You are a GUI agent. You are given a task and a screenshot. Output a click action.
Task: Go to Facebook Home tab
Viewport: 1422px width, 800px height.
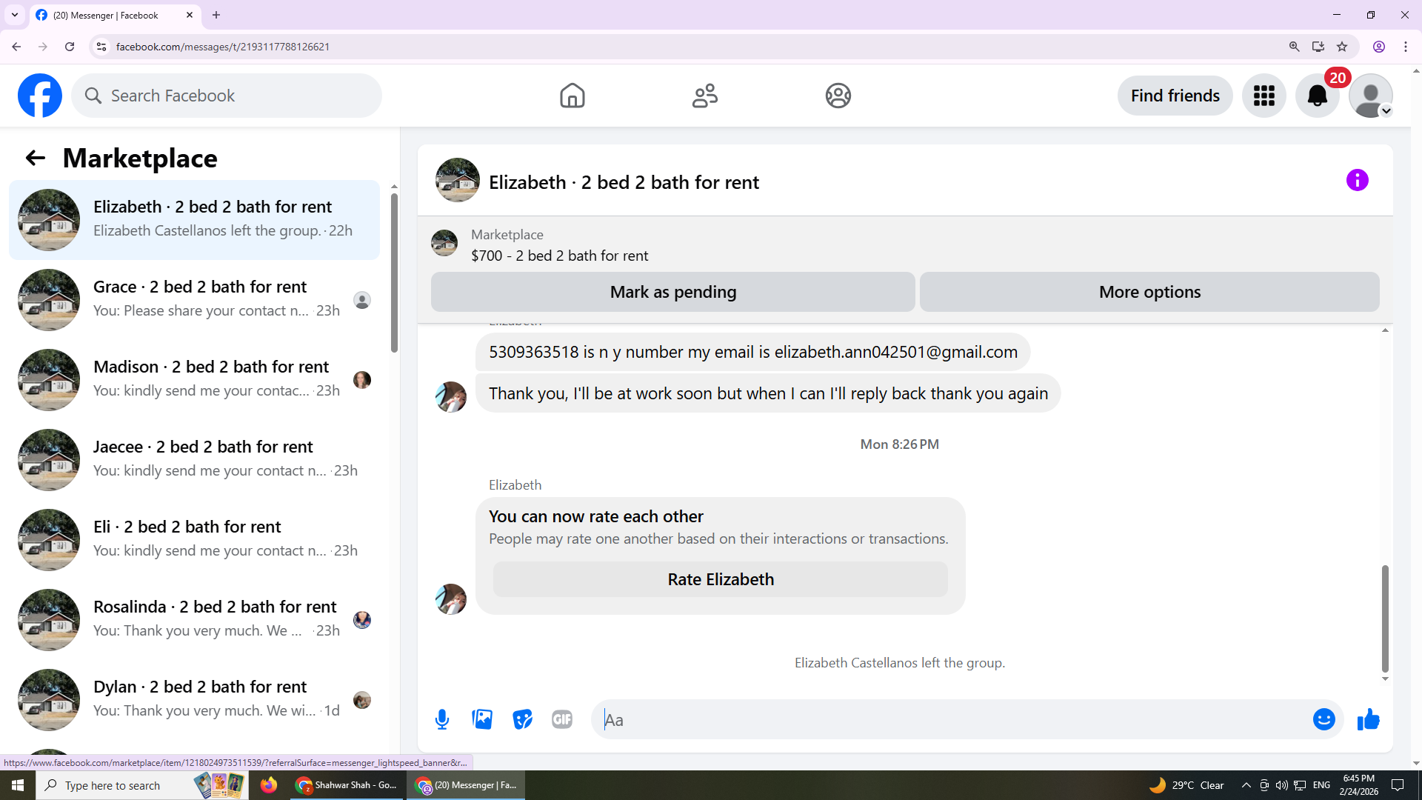(x=572, y=96)
